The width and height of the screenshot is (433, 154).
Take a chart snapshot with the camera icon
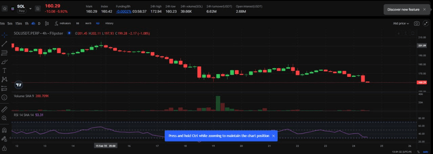[417, 24]
